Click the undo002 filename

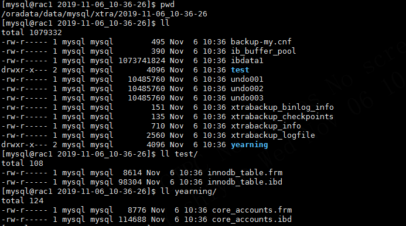pyautogui.click(x=247, y=89)
